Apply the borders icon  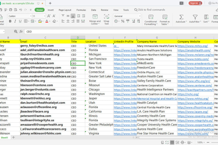(x=25, y=21)
